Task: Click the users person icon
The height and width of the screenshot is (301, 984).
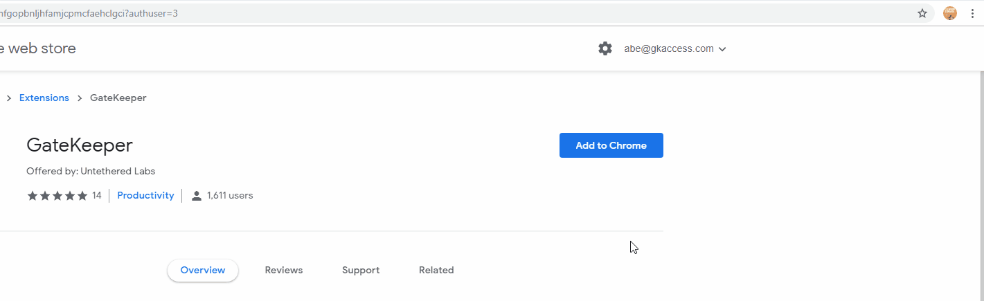Action: (x=197, y=196)
